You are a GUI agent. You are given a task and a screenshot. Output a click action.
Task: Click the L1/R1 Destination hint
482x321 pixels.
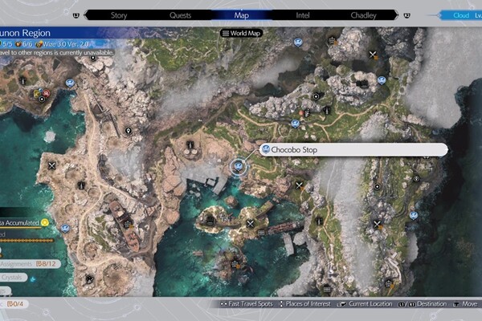tap(423, 304)
